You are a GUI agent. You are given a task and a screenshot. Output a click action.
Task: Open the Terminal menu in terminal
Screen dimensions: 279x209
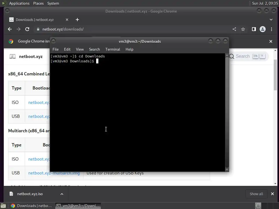113,50
